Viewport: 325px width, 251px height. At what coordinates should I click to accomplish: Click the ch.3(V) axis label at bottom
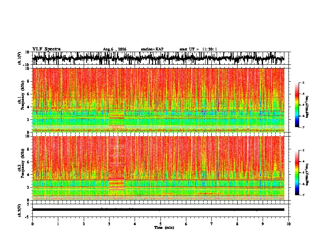[20, 210]
